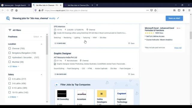Click the Filter Jobs by Top Companies heading
The height and width of the screenshot is (108, 192).
point(75,85)
